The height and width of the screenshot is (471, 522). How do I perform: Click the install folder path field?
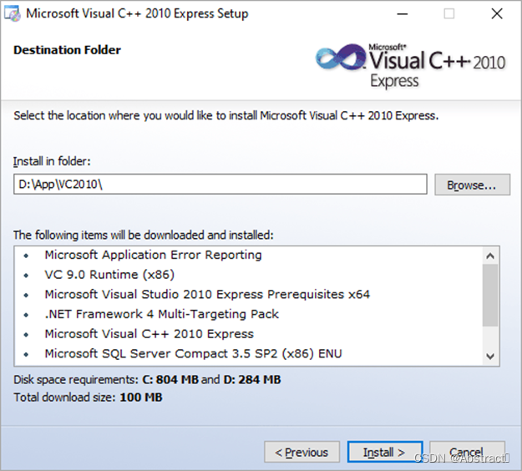pos(220,185)
